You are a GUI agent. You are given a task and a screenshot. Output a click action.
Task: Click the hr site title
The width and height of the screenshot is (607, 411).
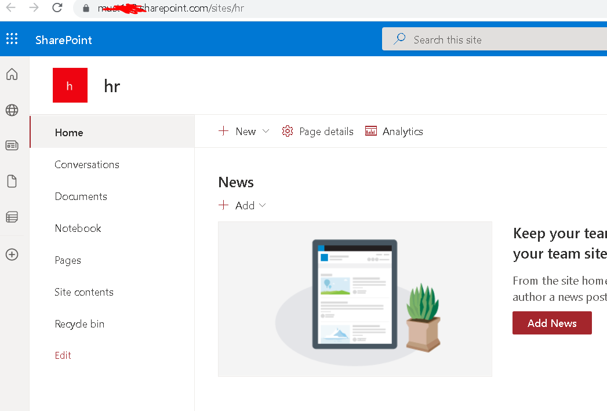112,86
